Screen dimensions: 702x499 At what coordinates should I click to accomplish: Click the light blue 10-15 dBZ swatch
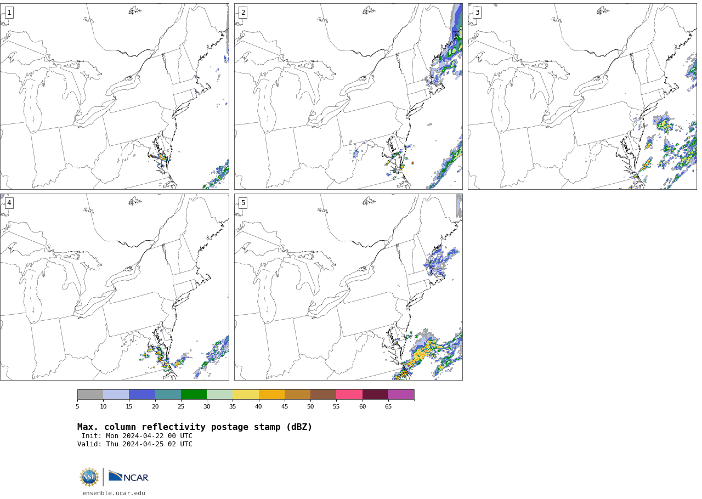coord(116,395)
